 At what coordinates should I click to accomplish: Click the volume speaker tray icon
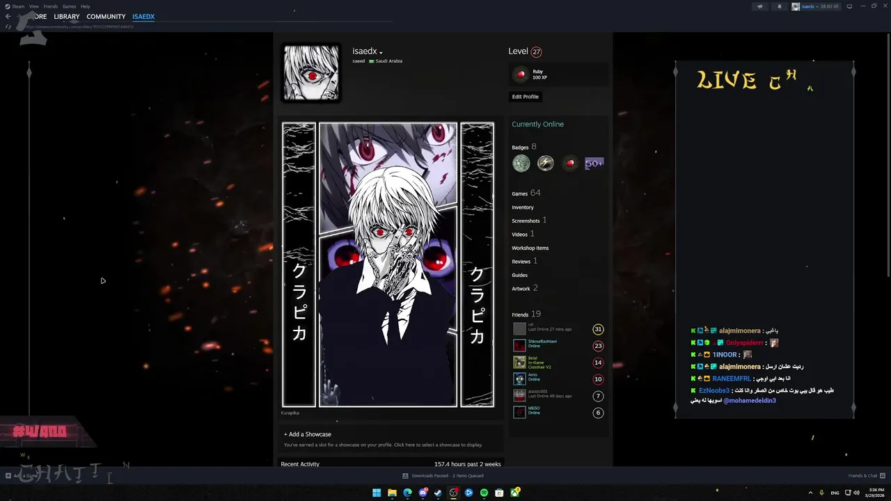855,493
